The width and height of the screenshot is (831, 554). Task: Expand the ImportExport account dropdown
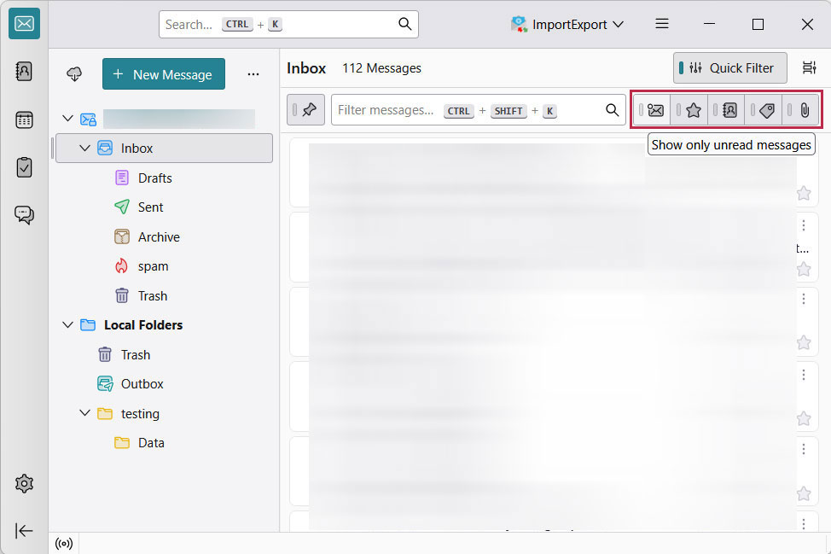click(619, 24)
